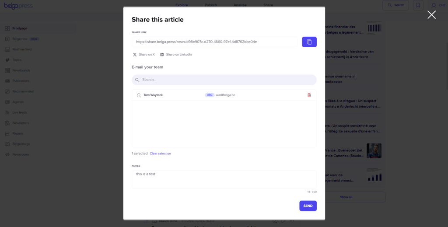The image size is (448, 227).
Task: Switch to the Publish tab
Action: [210, 5]
